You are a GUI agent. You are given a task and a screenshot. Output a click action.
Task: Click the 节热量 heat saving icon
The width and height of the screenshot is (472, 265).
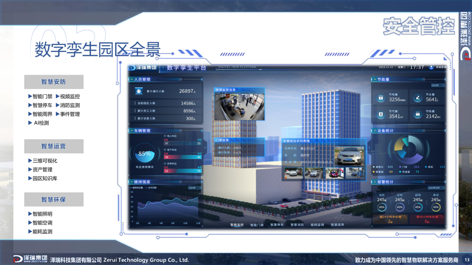click(417, 114)
